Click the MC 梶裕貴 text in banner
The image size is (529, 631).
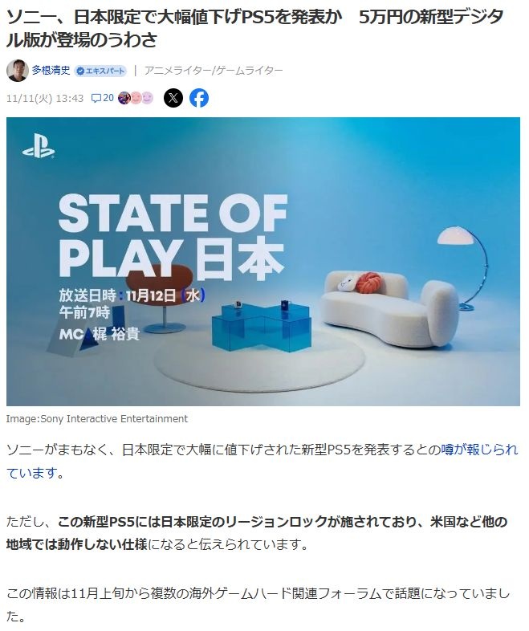pyautogui.click(x=100, y=334)
